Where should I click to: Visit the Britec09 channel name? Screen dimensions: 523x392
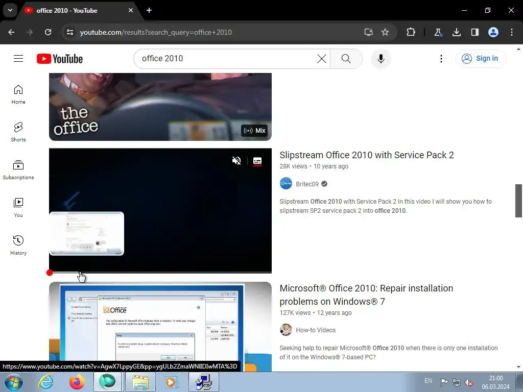pos(307,184)
